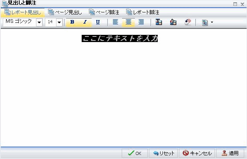Switch to the ページ見出し tab

[65, 12]
